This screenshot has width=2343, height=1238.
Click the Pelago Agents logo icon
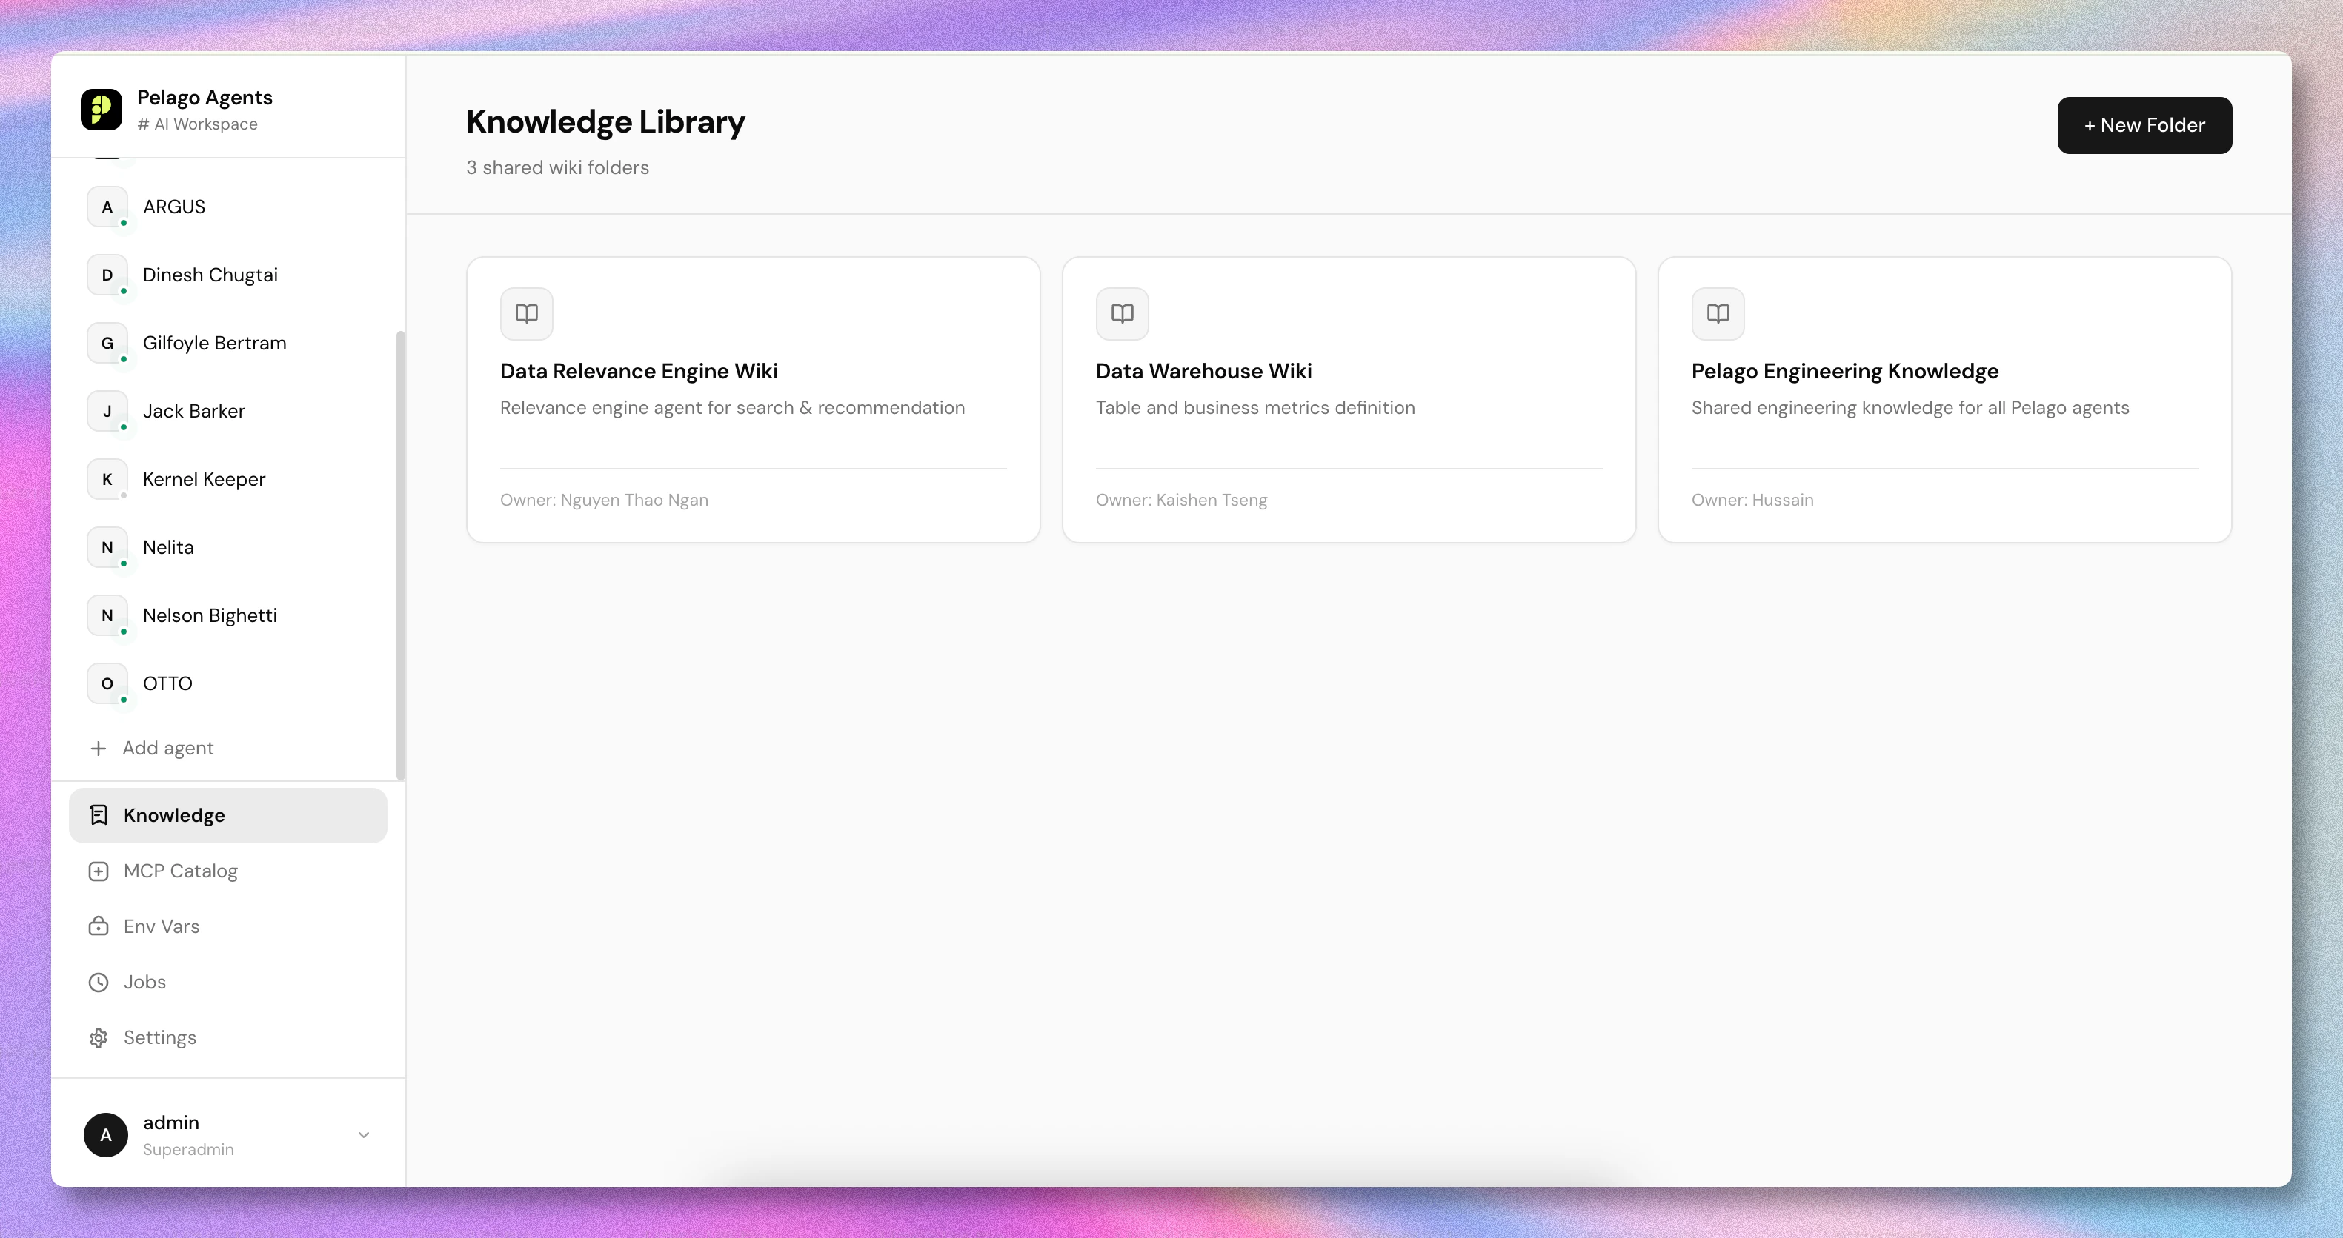tap(101, 110)
